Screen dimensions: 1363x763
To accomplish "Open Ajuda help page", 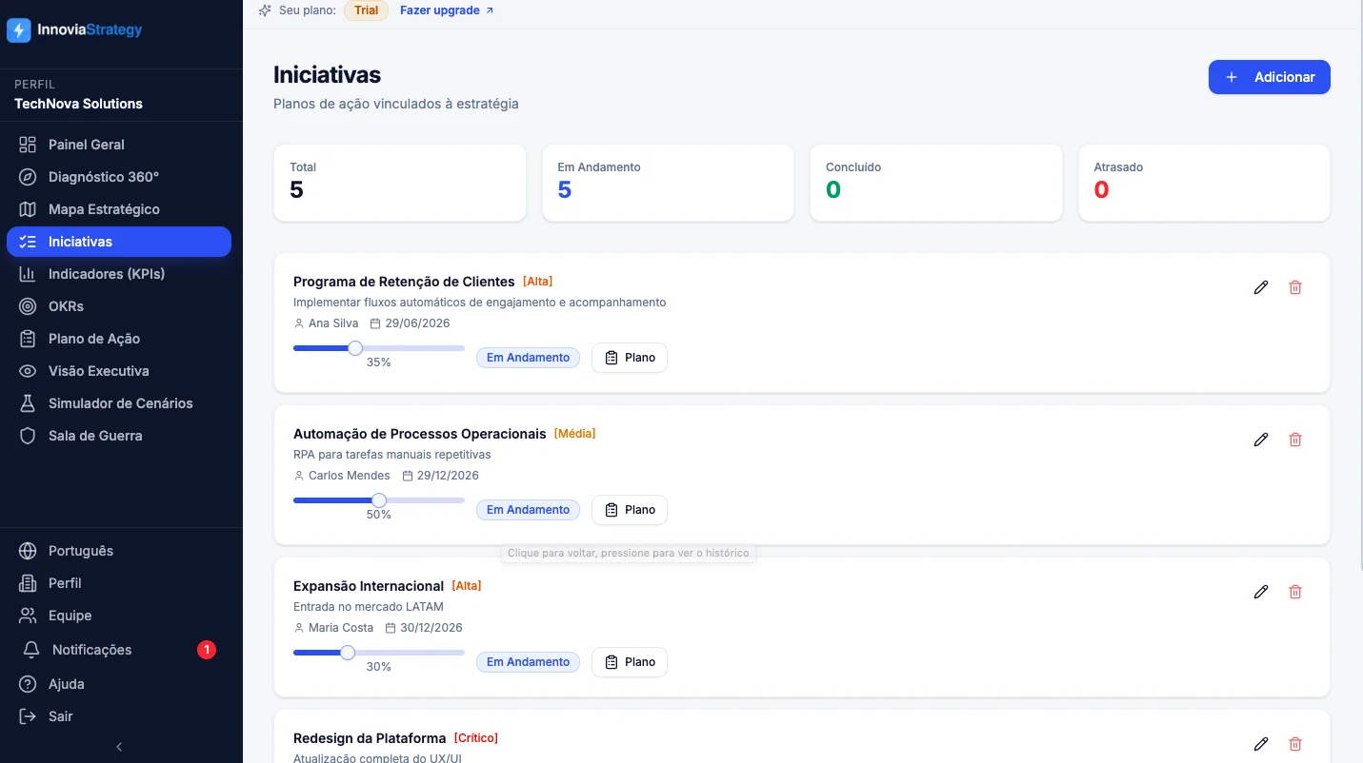I will click(119, 684).
